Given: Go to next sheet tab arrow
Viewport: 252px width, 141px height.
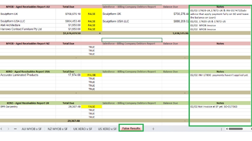Looking at the screenshot, I should [8, 129].
